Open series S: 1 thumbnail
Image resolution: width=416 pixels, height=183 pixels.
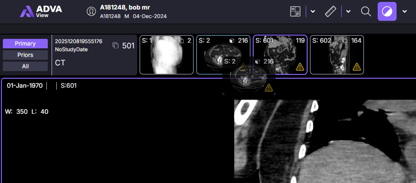click(x=166, y=55)
